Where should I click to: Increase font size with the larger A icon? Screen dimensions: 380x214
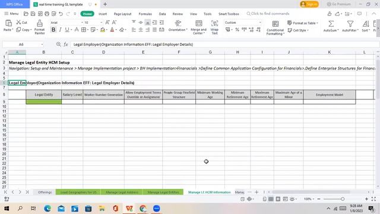pos(107,23)
